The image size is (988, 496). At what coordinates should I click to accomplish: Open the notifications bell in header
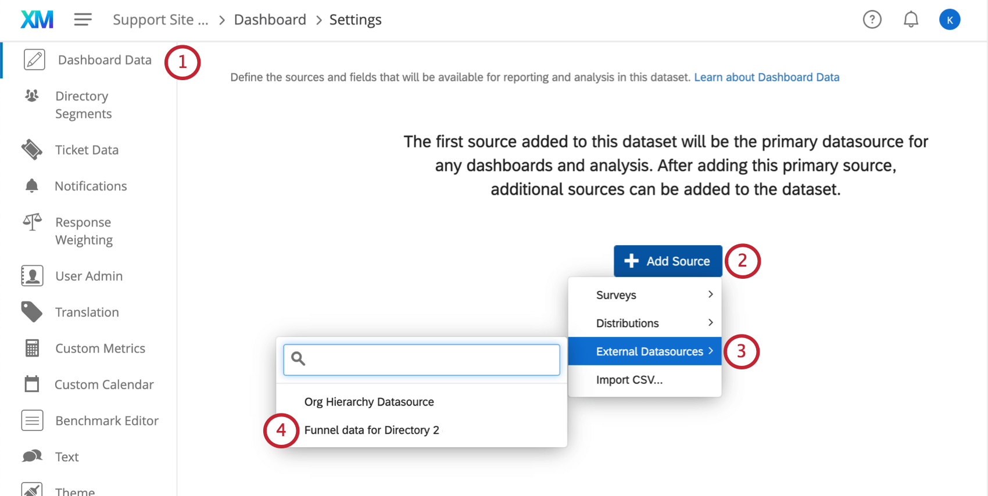pos(911,20)
